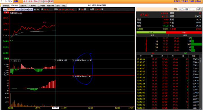
Task: Open the date picker dropdown arrow
Action: [191, 9]
